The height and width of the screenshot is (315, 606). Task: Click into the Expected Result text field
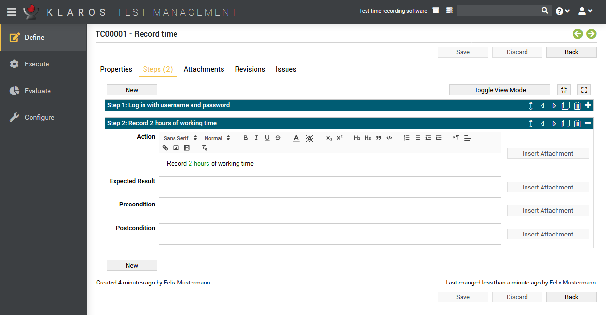pyautogui.click(x=330, y=187)
